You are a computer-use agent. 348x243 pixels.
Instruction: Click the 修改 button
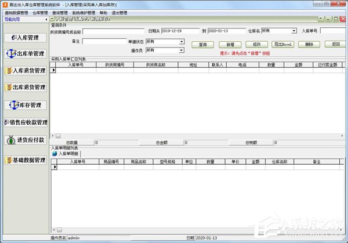(x=257, y=45)
